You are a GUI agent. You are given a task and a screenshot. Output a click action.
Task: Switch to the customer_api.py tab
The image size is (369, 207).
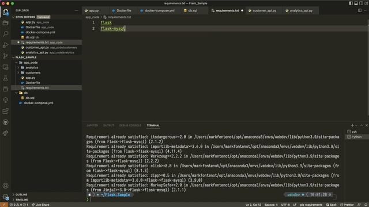tap(264, 10)
